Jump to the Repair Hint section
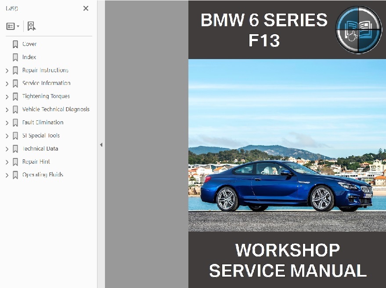386x288 pixels. tap(36, 162)
